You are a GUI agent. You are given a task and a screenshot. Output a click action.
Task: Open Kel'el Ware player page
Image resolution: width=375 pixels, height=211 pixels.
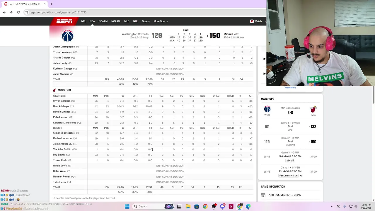pos(59,171)
